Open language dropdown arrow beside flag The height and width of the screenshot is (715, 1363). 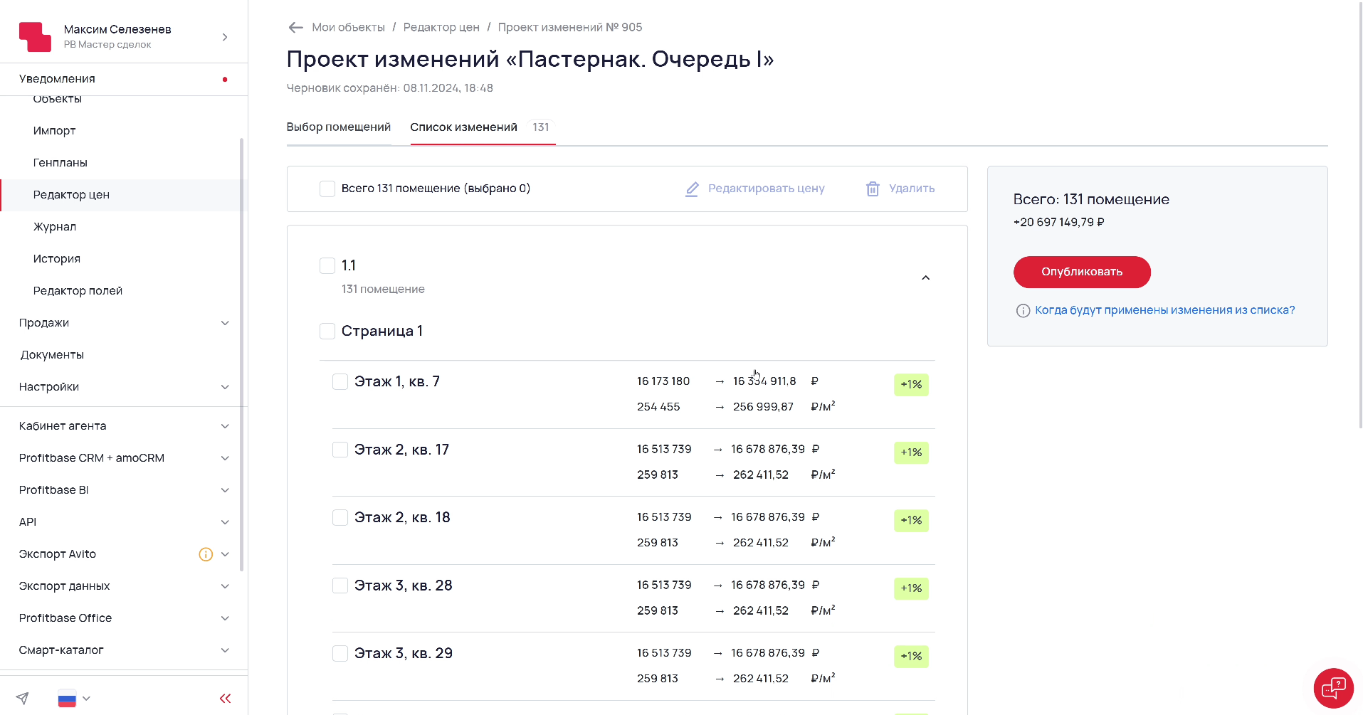click(x=86, y=699)
